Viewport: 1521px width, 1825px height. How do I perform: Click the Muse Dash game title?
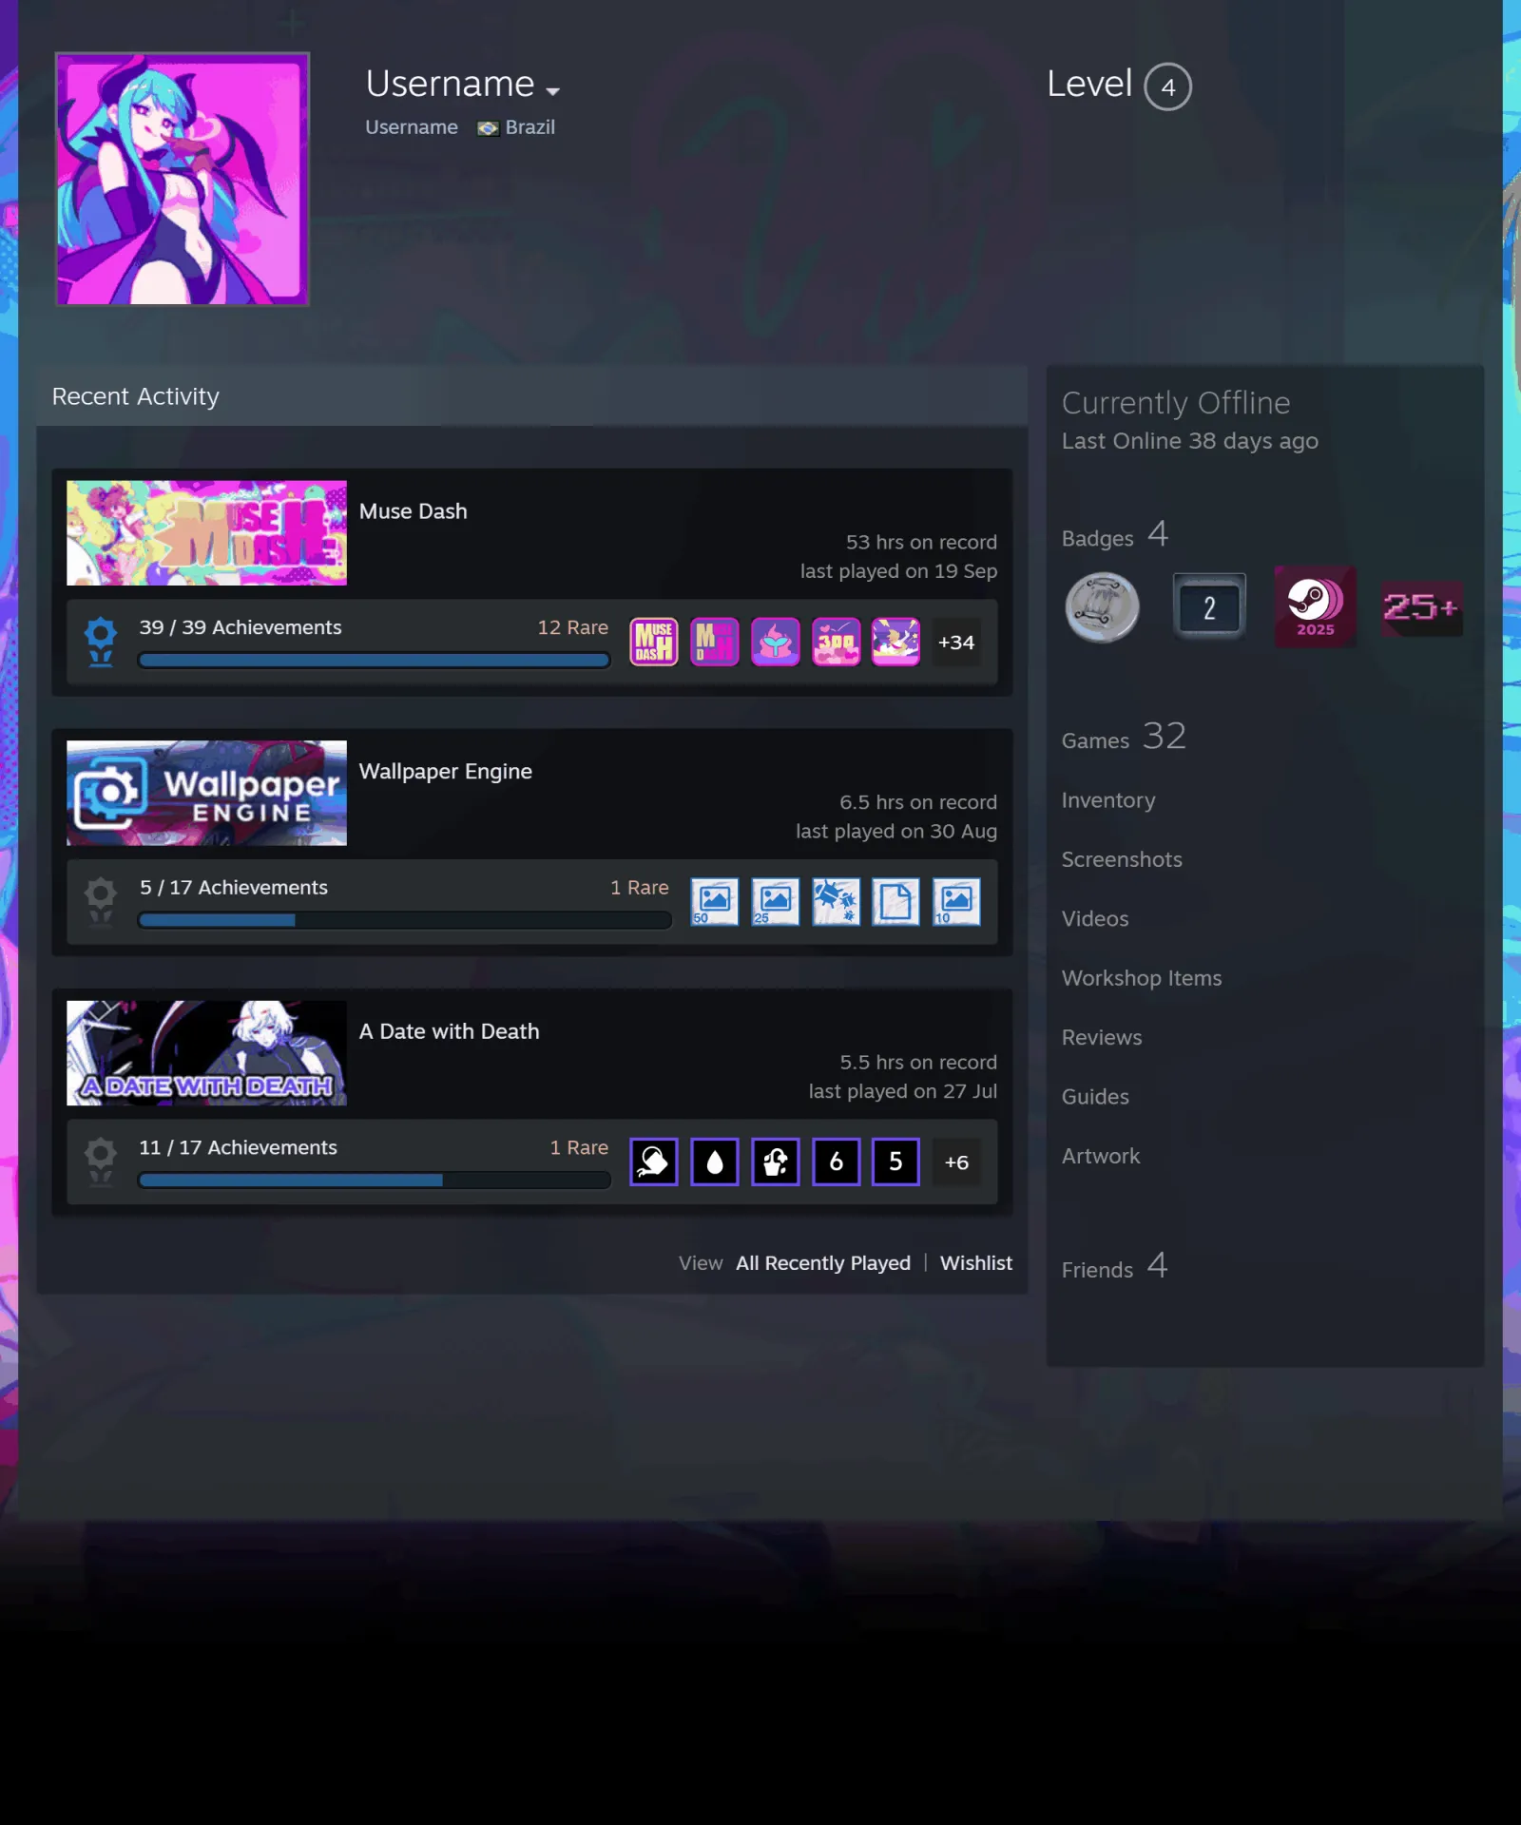(x=413, y=511)
